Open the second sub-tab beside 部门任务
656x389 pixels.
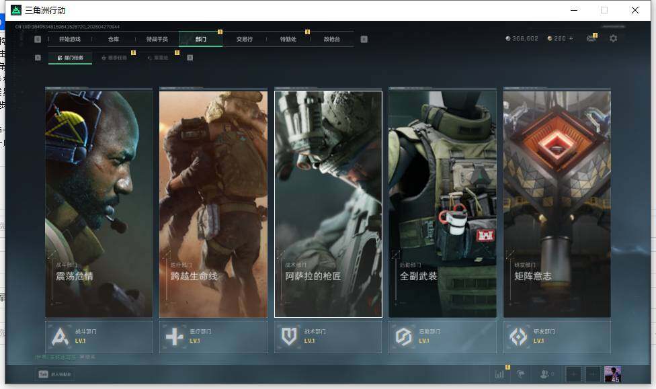[x=114, y=58]
